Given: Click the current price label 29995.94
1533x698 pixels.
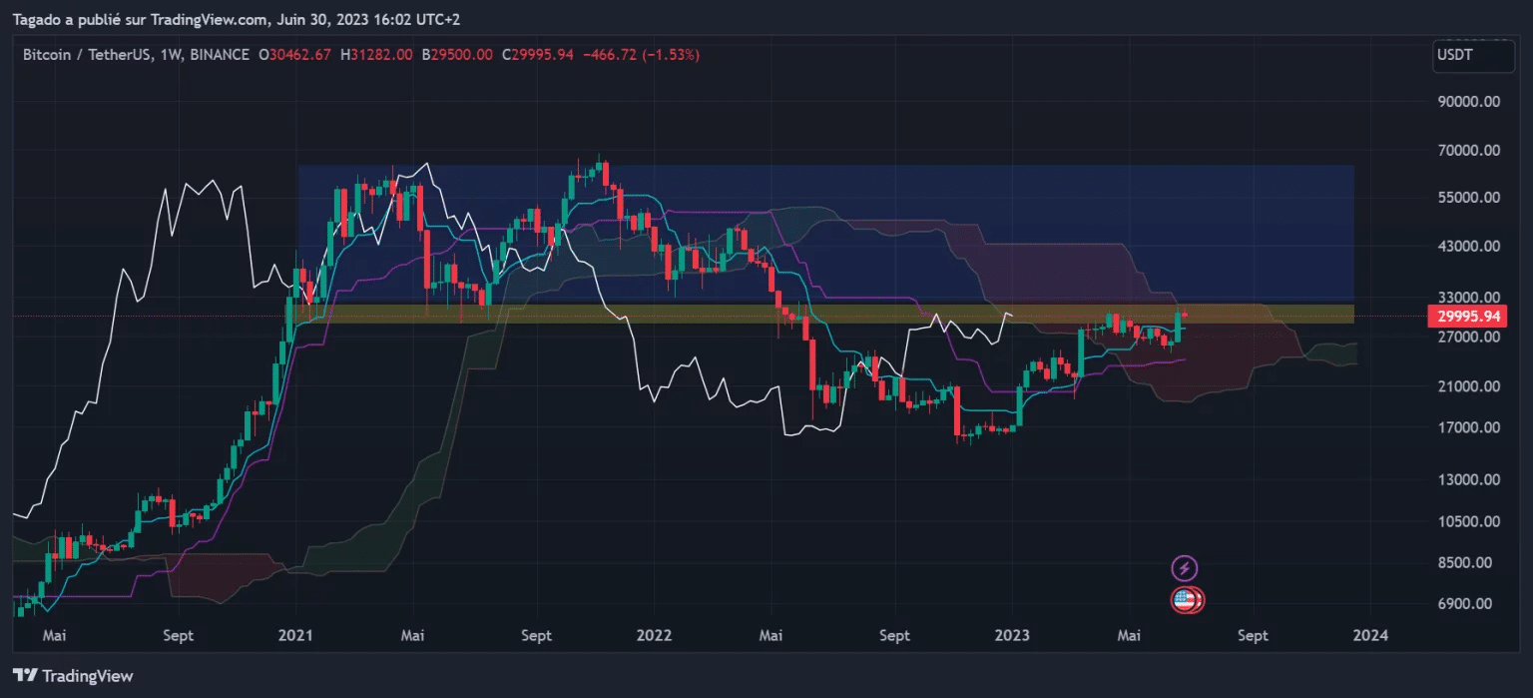Looking at the screenshot, I should pyautogui.click(x=1470, y=317).
